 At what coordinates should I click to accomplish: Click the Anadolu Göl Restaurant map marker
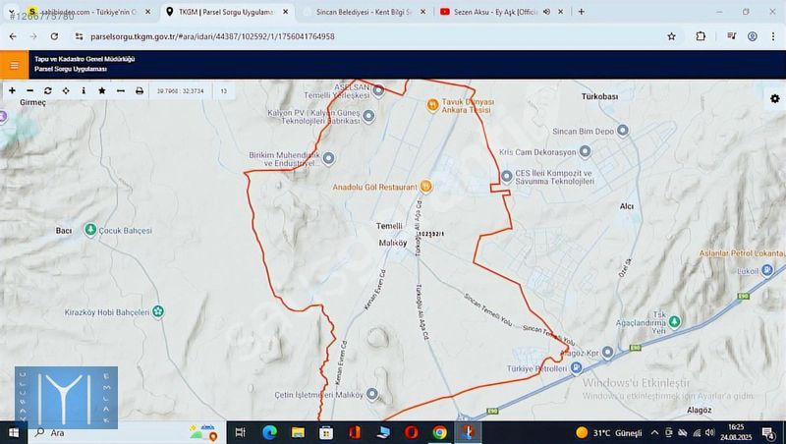[426, 187]
